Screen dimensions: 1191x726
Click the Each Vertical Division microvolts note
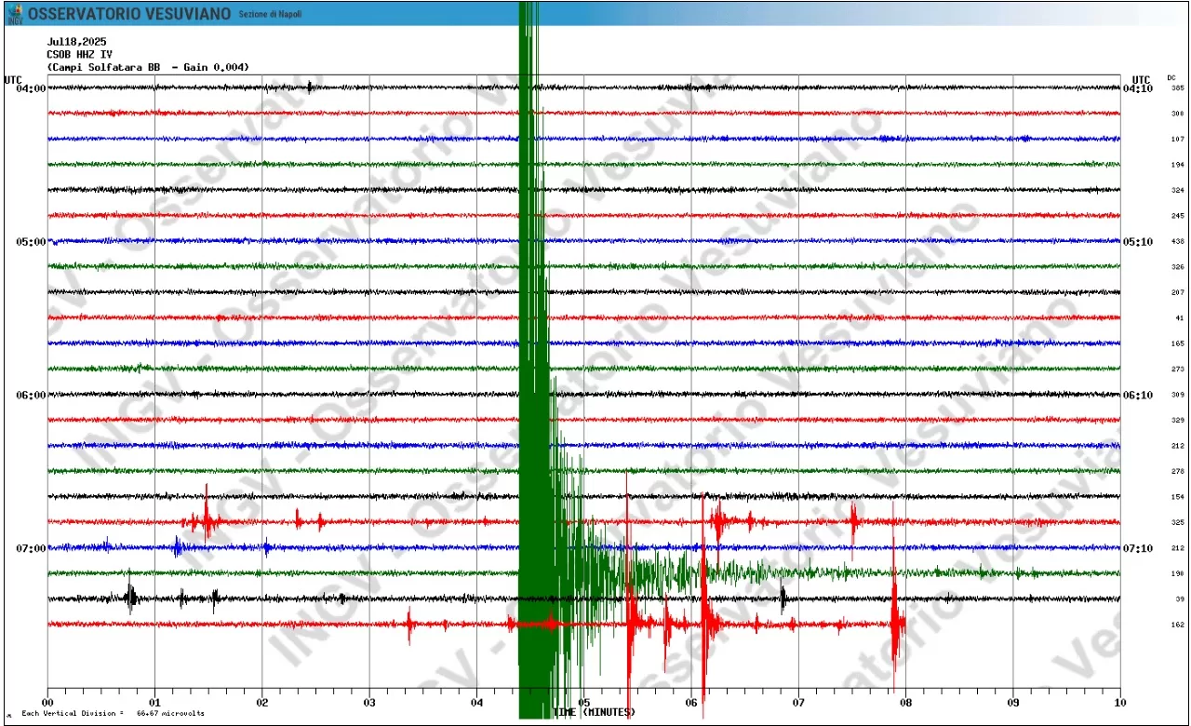[113, 714]
